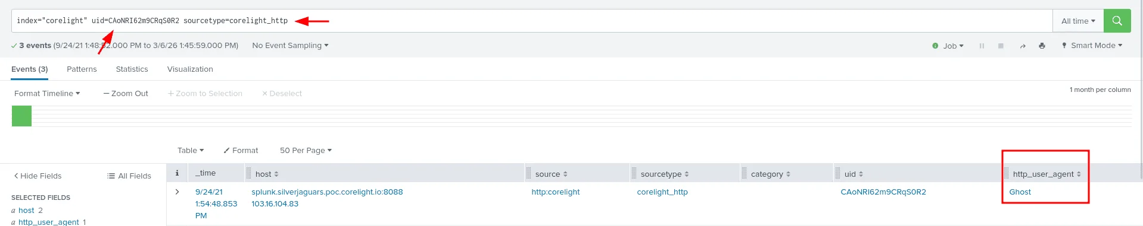Click event time 9/24/21 1:54:48.853 PM
Screen dimensions: 1143x226
coord(216,204)
